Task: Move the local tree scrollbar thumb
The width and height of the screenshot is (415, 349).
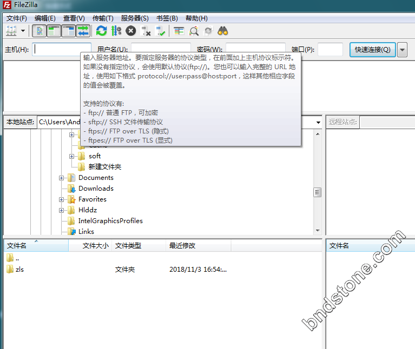Action: (318, 192)
